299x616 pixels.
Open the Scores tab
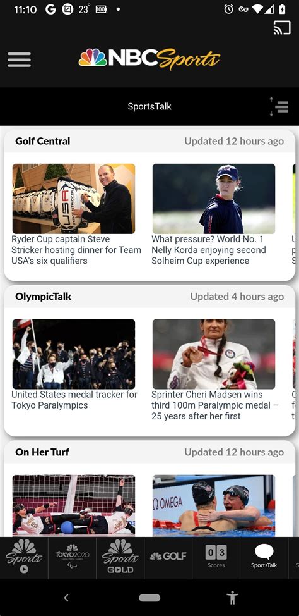coord(216,557)
